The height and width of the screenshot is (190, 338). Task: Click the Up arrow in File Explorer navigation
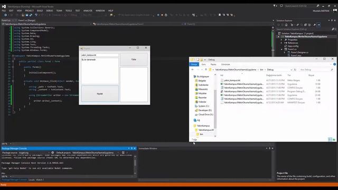click(x=206, y=70)
